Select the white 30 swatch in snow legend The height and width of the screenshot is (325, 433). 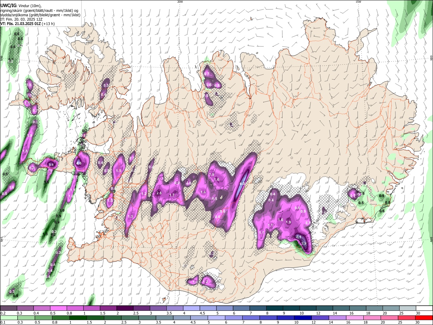(424, 308)
